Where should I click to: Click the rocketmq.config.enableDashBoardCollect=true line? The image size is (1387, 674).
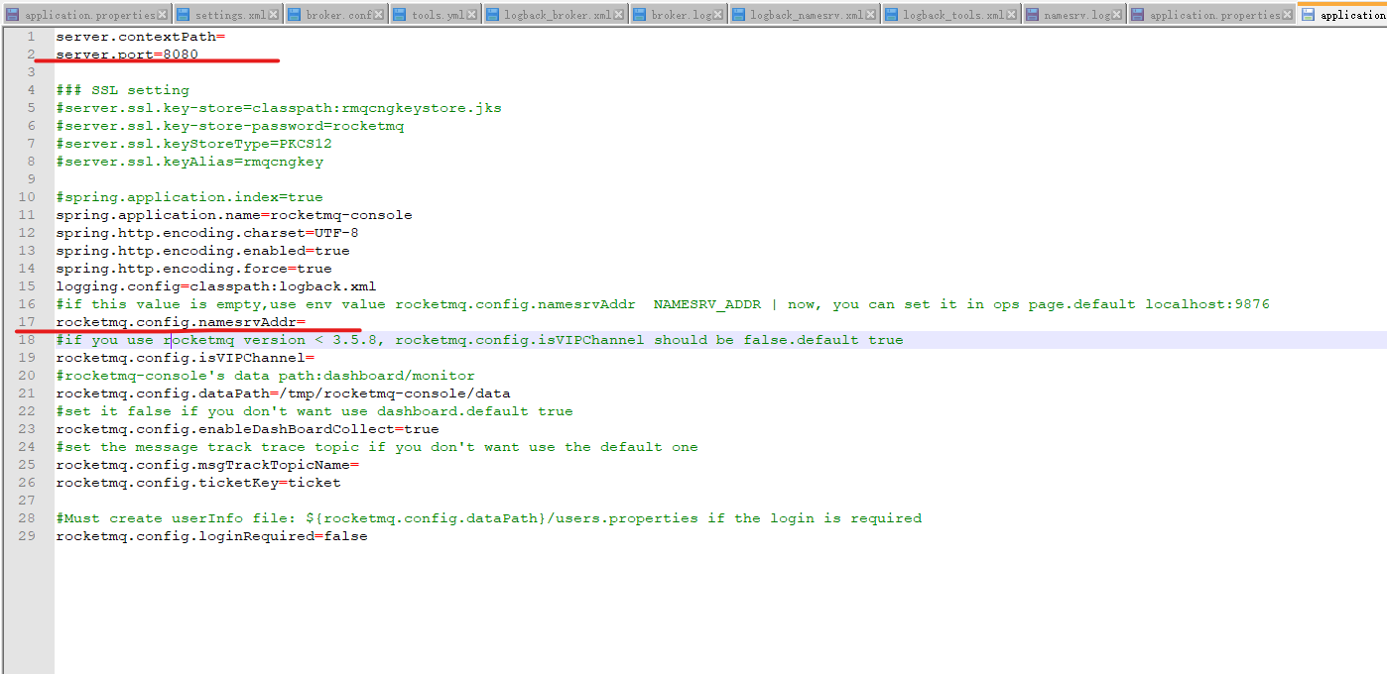pyautogui.click(x=248, y=429)
